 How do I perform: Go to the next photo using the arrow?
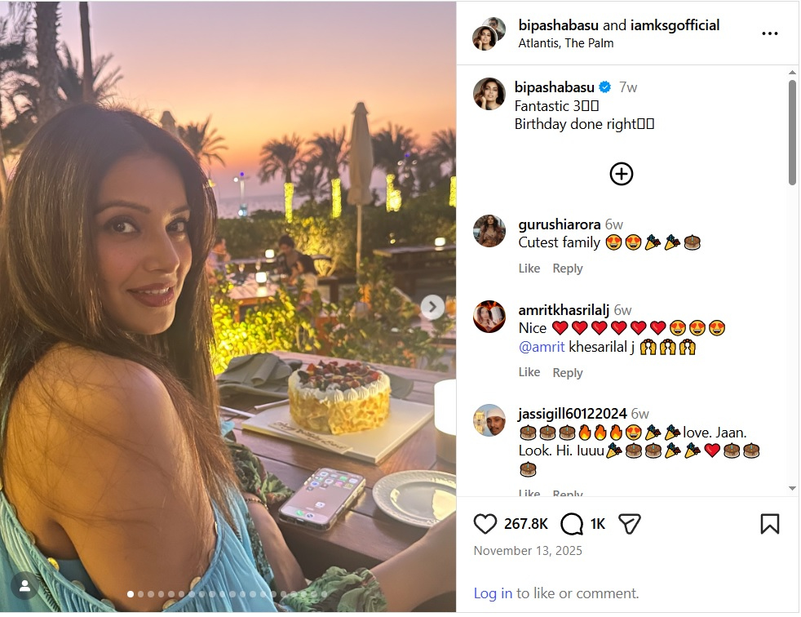[x=432, y=307]
